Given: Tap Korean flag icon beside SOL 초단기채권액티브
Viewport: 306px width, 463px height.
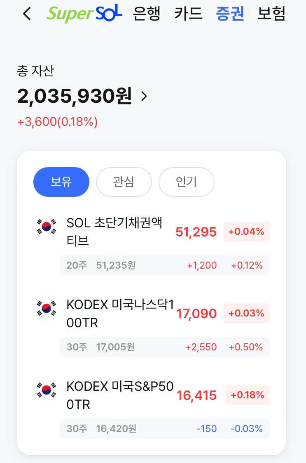Looking at the screenshot, I should [x=47, y=227].
